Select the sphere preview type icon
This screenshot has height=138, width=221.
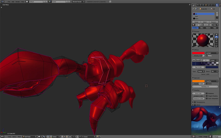[x=217, y=37]
